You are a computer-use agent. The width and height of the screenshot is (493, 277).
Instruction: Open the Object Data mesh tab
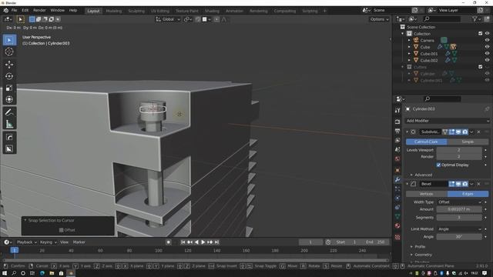(397, 217)
